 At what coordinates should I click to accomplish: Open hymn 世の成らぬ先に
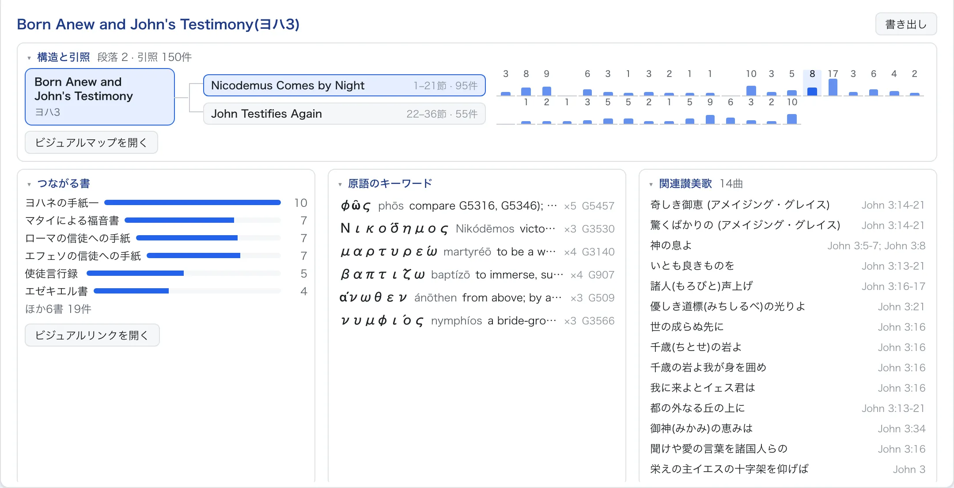(787, 327)
